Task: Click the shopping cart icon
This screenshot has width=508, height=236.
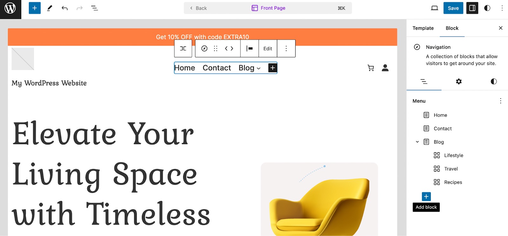Action: click(371, 68)
